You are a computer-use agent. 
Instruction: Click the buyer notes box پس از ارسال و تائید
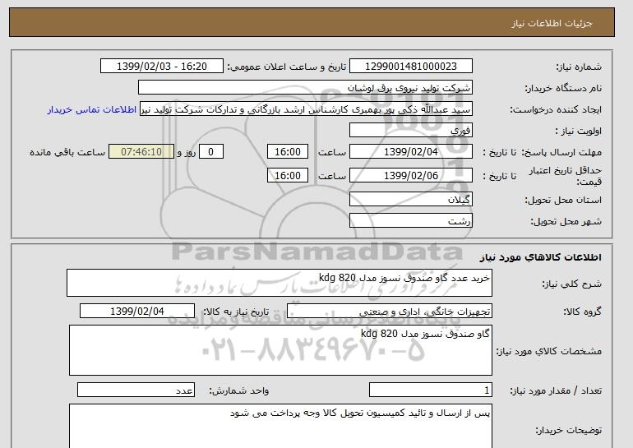tap(280, 426)
